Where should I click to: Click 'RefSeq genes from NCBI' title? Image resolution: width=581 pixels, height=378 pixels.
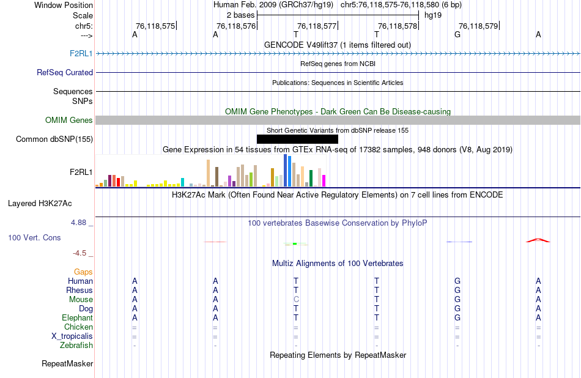click(x=338, y=64)
